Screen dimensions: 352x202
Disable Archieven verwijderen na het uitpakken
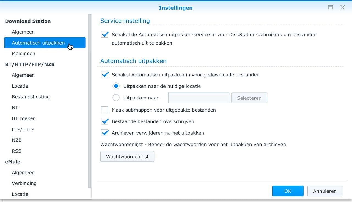(105, 132)
